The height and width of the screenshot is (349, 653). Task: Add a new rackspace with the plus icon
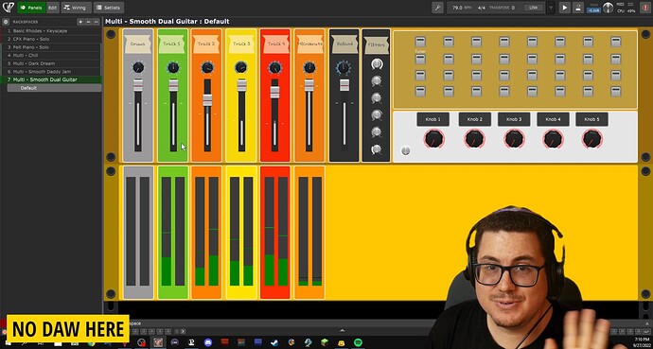click(80, 22)
